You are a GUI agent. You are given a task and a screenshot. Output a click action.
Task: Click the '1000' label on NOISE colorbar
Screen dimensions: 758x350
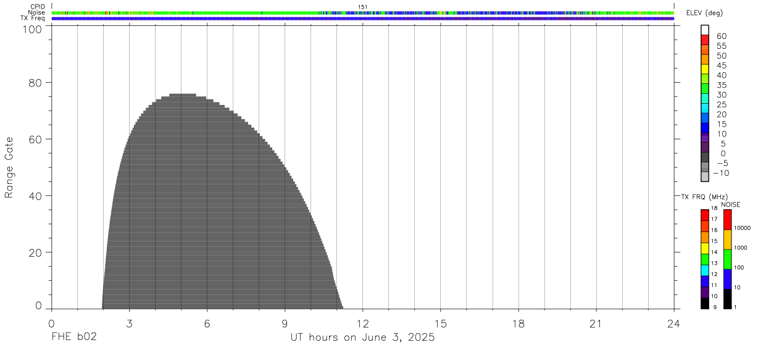[741, 248]
